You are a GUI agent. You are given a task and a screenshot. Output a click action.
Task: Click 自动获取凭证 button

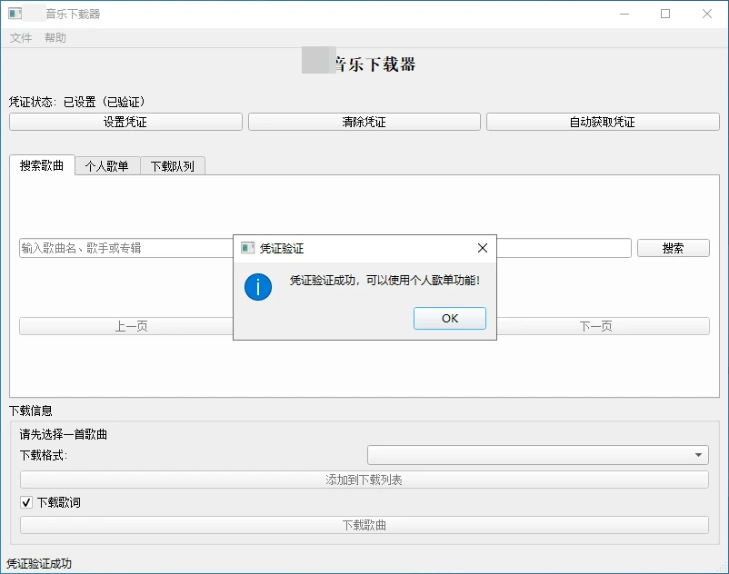[602, 122]
